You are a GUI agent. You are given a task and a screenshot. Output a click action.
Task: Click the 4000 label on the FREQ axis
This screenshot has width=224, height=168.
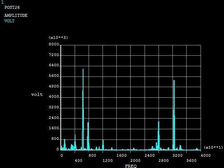(x=206, y=156)
